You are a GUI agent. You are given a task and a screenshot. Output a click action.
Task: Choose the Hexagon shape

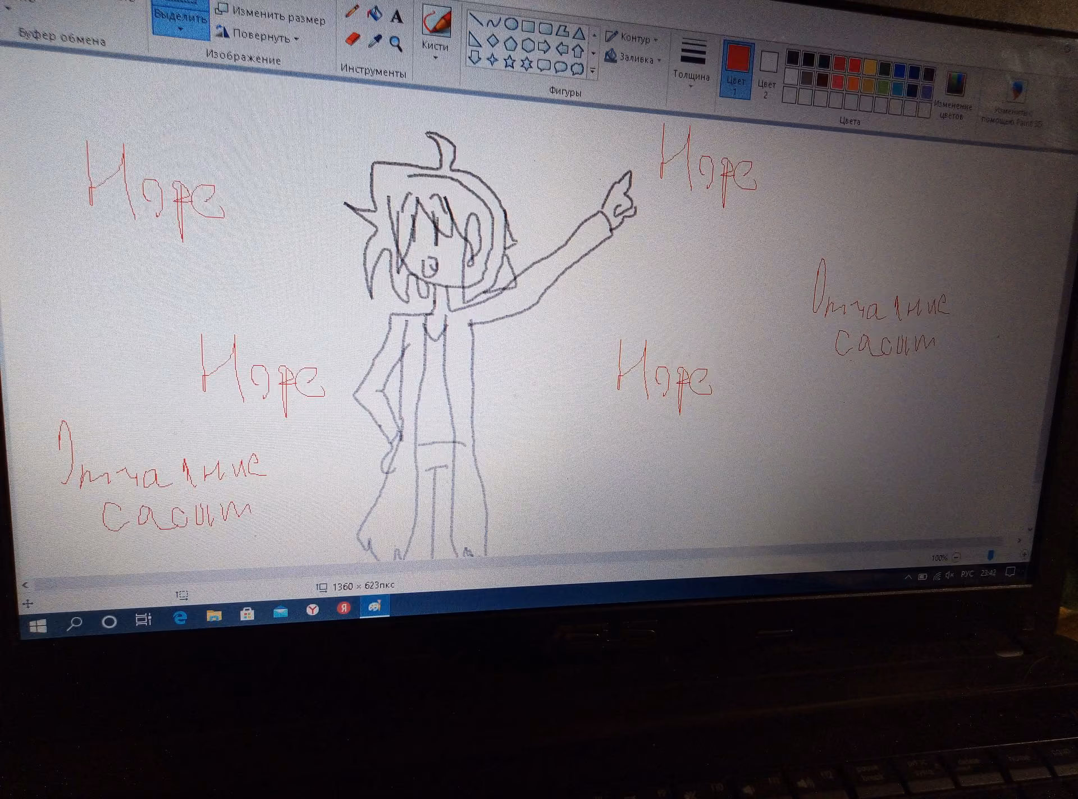coord(528,45)
